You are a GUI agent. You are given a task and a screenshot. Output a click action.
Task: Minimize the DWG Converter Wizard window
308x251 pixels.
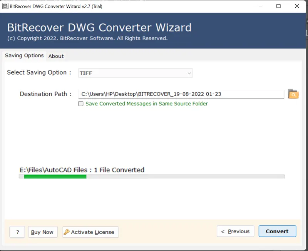261,6
